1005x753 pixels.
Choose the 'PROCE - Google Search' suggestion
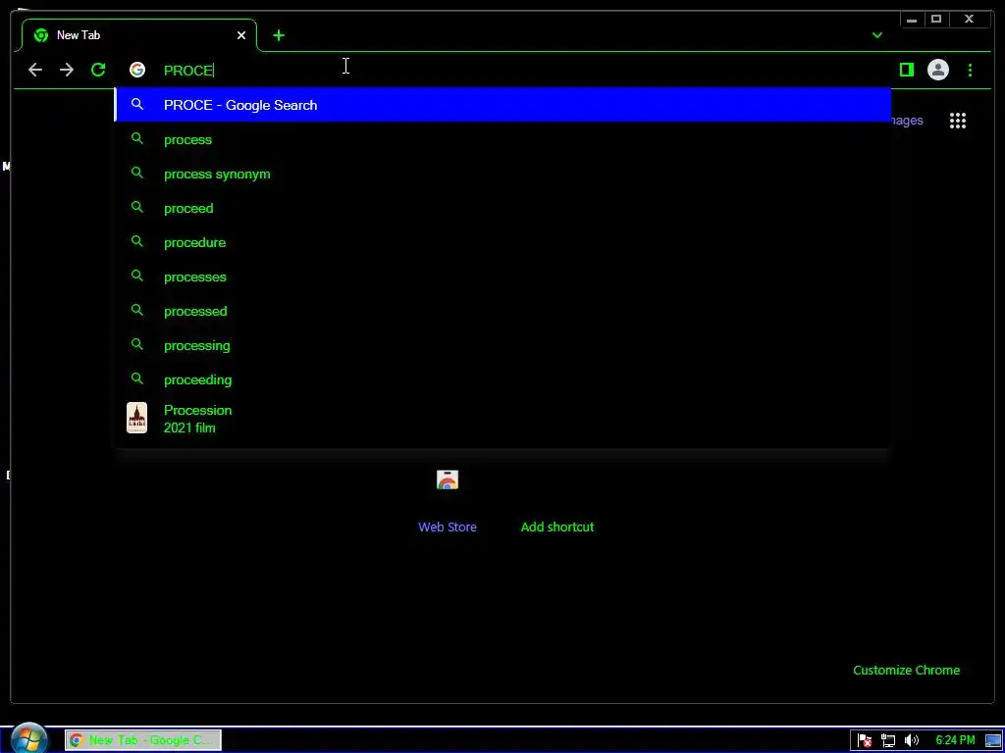(502, 105)
